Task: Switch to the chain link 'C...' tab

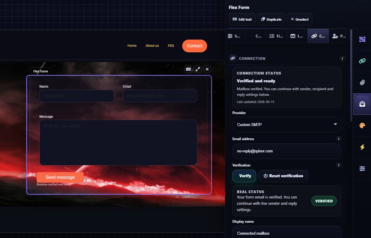Action: click(318, 36)
